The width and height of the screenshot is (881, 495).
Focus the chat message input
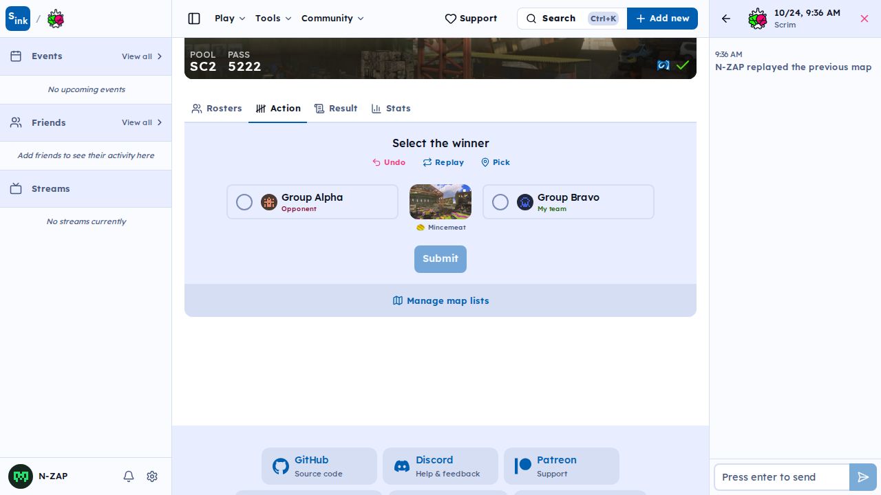click(x=782, y=477)
